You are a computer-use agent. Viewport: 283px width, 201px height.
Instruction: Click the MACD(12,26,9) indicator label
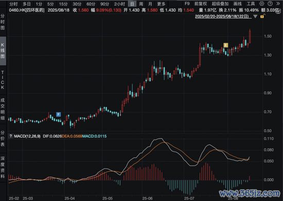(27, 136)
